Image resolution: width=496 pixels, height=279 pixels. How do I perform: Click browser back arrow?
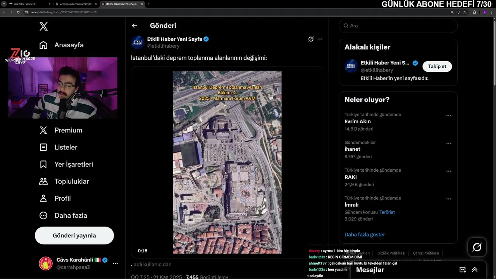pyautogui.click(x=4, y=12)
